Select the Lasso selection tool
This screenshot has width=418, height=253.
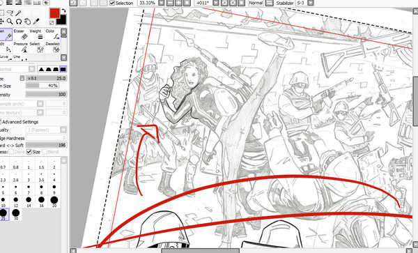click(x=10, y=13)
